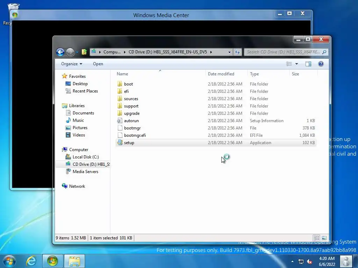Open Desktop in the Favorites list
This screenshot has width=358, height=268.
coord(80,84)
